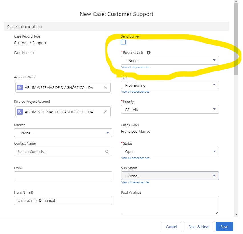This screenshot has height=234, width=243.
Task: Click the Business Unit info icon
Action: tap(149, 53)
